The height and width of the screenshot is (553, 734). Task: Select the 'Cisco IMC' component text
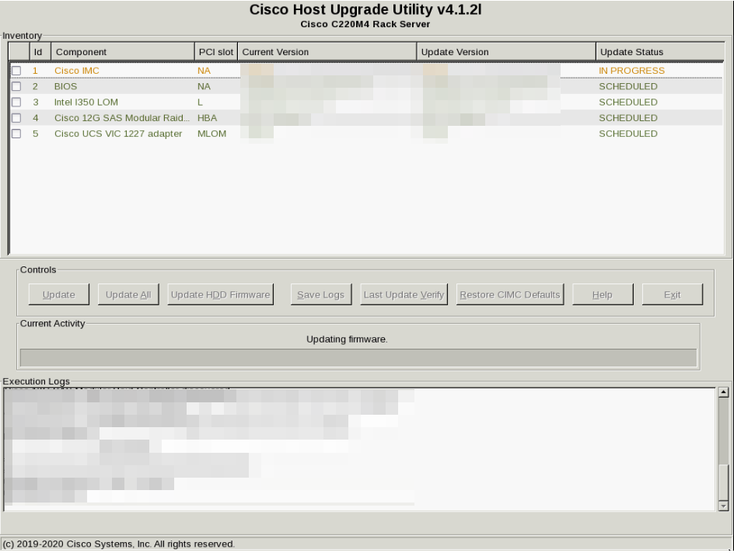pyautogui.click(x=77, y=71)
